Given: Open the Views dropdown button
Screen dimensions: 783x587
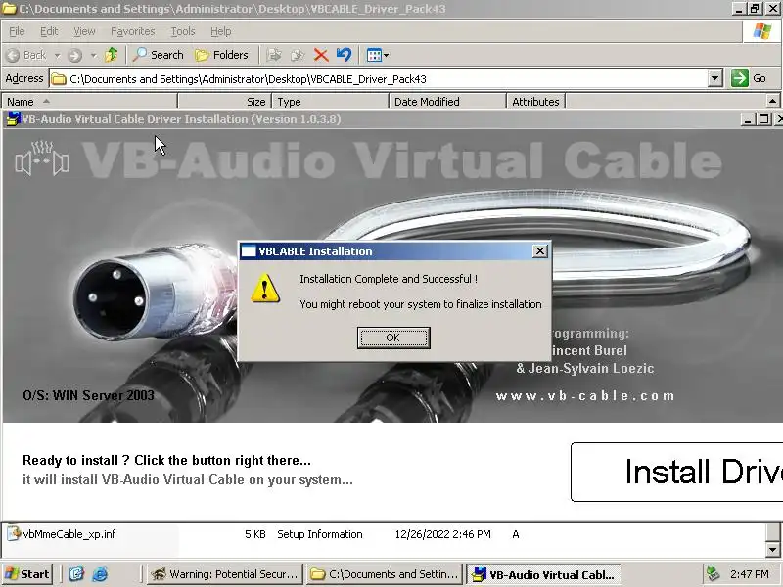Looking at the screenshot, I should click(378, 55).
